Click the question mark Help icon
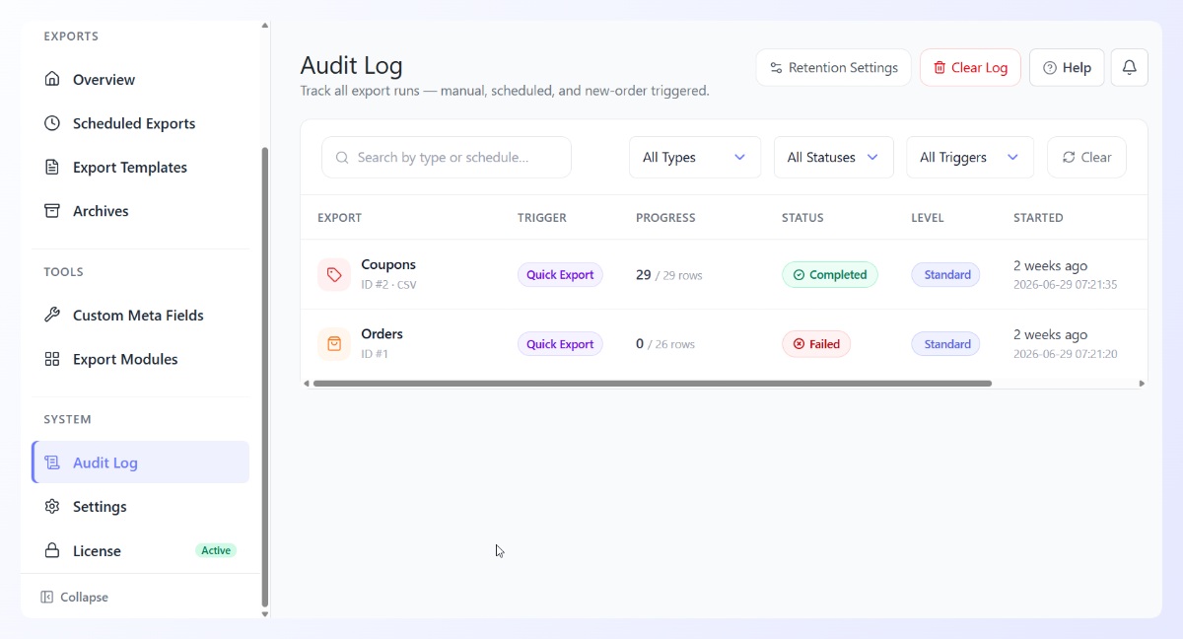 [x=1050, y=68]
